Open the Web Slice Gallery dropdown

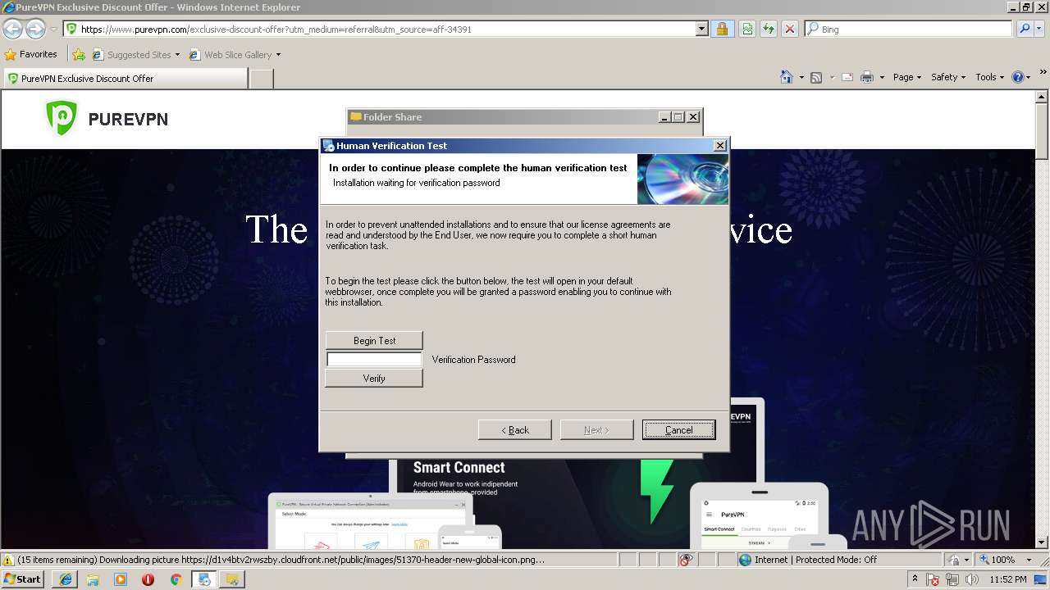click(235, 55)
